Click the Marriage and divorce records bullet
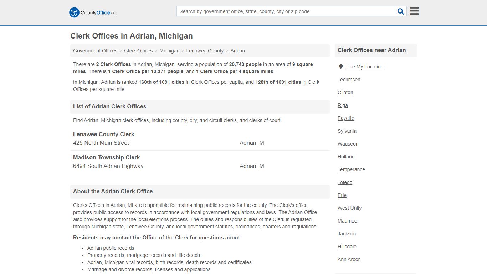Screen dimensions: 487x274 pyautogui.click(x=149, y=269)
